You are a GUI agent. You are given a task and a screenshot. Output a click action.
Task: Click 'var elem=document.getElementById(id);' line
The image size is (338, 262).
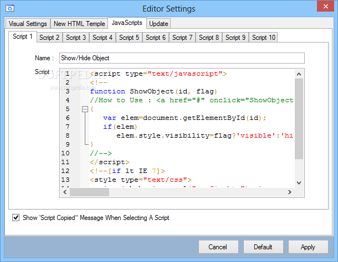pyautogui.click(x=185, y=118)
